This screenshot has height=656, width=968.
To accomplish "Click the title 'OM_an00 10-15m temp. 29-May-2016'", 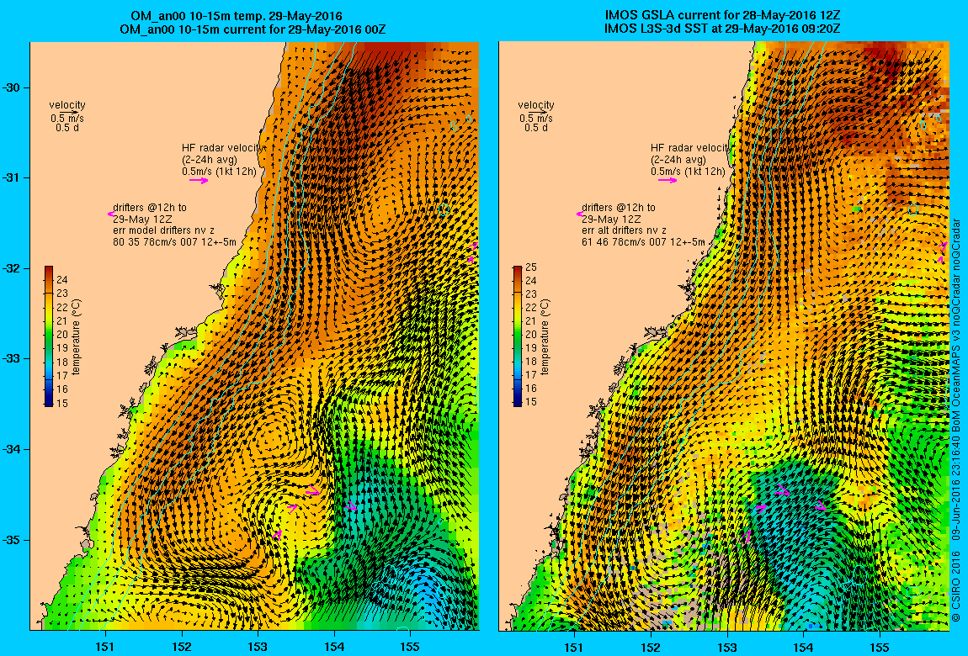I will coord(237,16).
